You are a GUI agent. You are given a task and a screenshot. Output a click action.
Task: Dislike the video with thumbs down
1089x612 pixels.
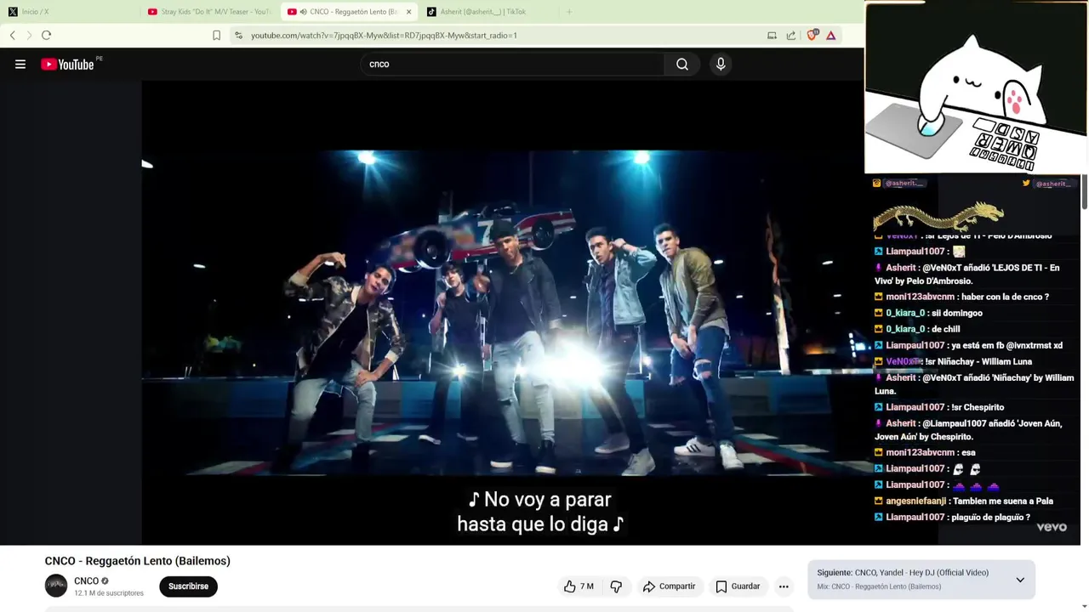click(616, 586)
